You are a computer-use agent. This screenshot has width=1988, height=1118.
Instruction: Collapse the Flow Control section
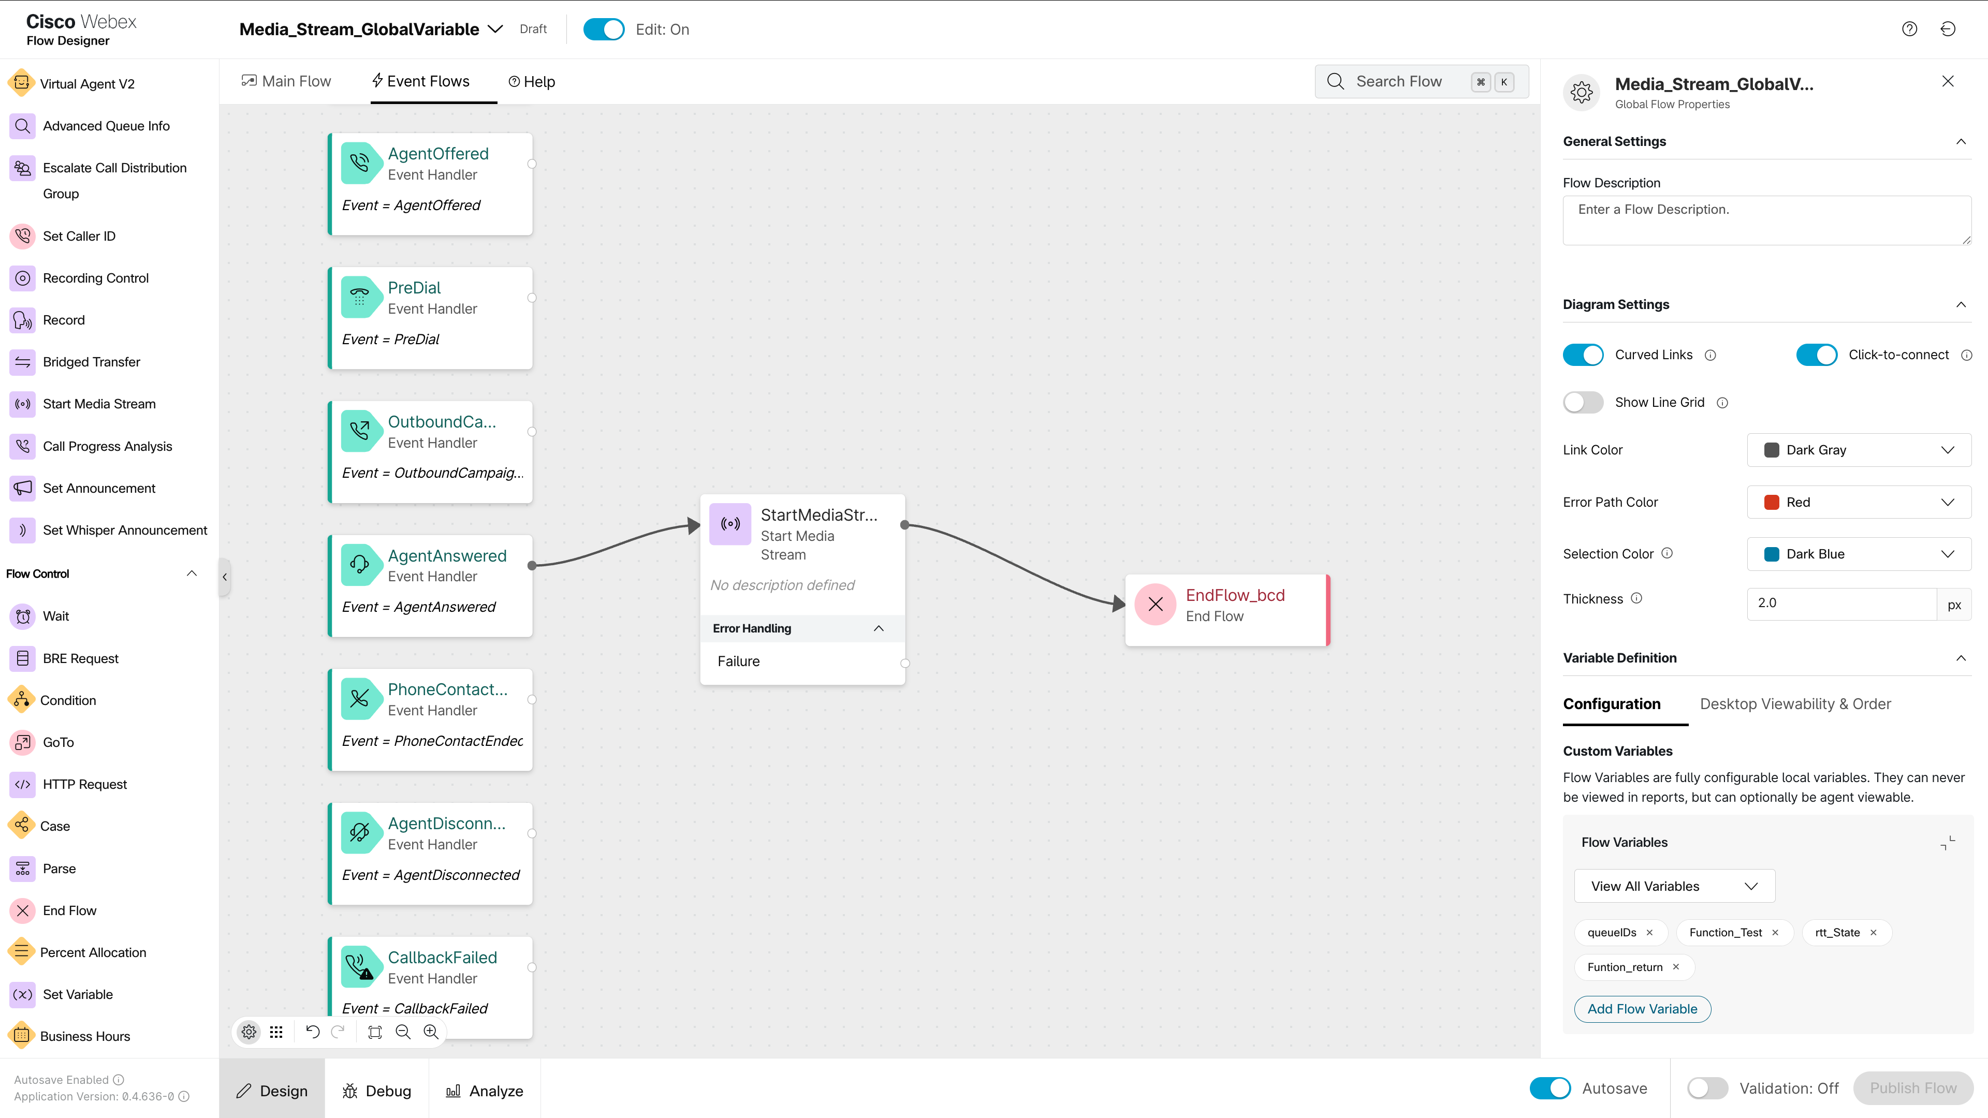click(192, 573)
